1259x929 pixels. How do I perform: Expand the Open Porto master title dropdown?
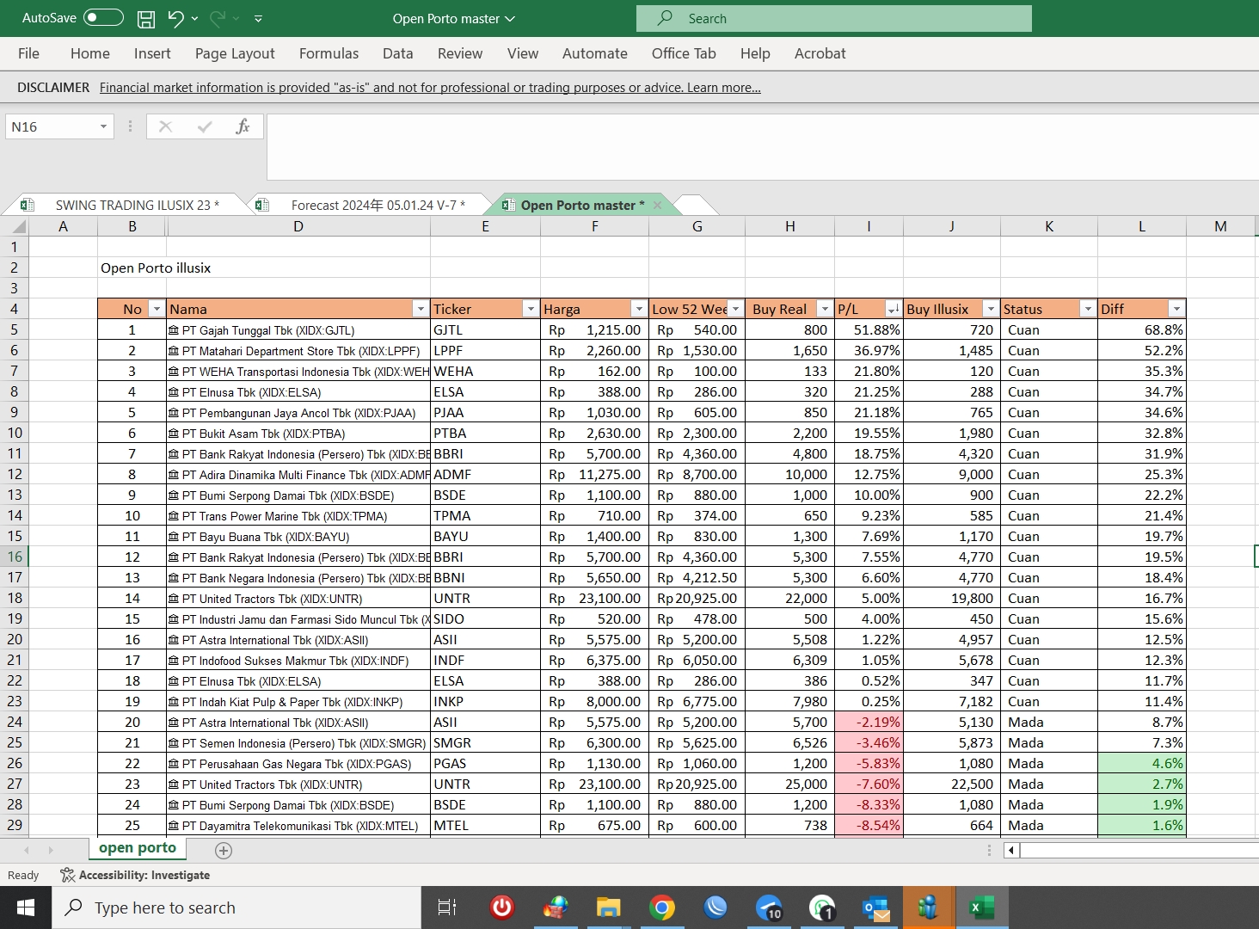click(x=510, y=19)
